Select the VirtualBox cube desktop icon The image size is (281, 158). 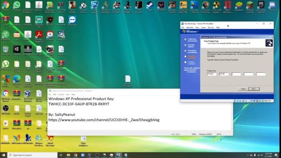(x=28, y=93)
